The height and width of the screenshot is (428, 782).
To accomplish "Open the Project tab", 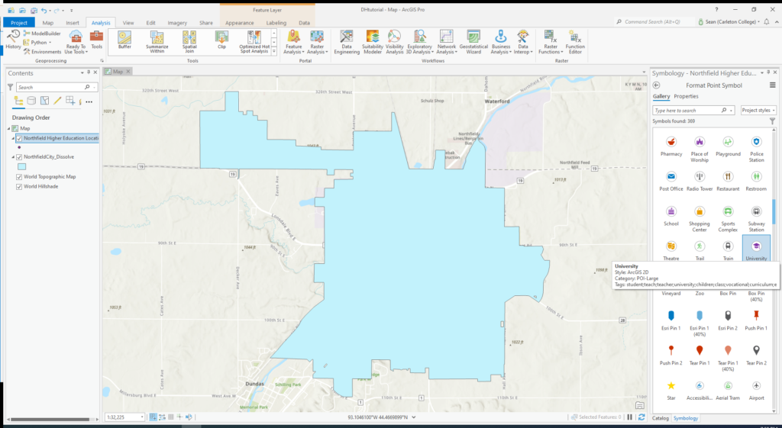I will [19, 23].
